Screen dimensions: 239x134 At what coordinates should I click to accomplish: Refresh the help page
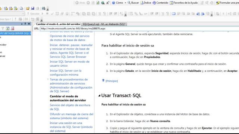click(98, 3)
